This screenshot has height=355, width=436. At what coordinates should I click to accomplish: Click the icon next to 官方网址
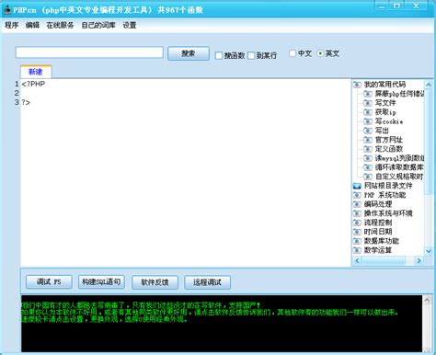pos(368,140)
